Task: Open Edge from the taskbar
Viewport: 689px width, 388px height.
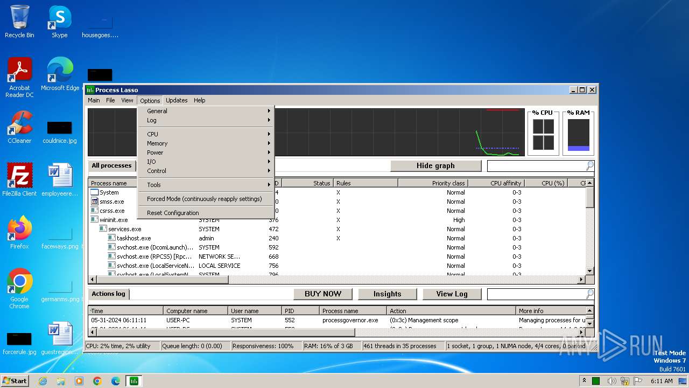Action: (116, 381)
